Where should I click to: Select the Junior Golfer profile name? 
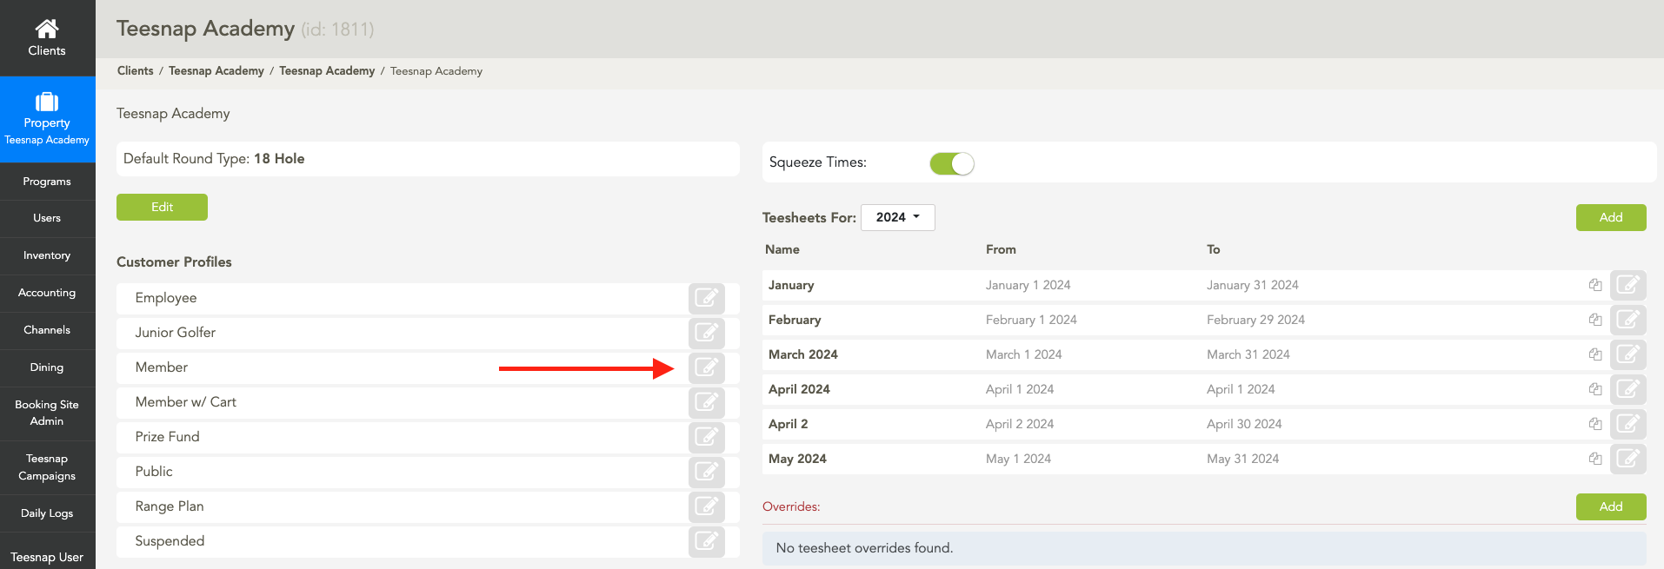pos(176,333)
